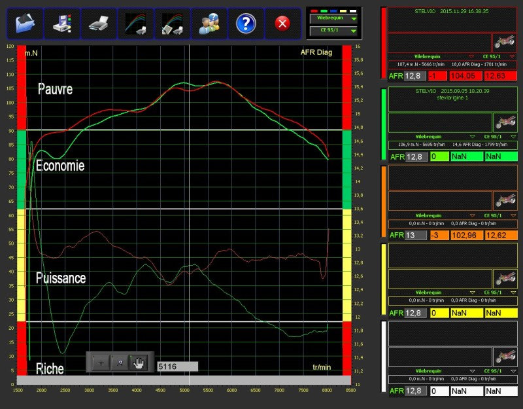Click the '107,4 m.N - 5666 tr/min' readout

pos(420,64)
